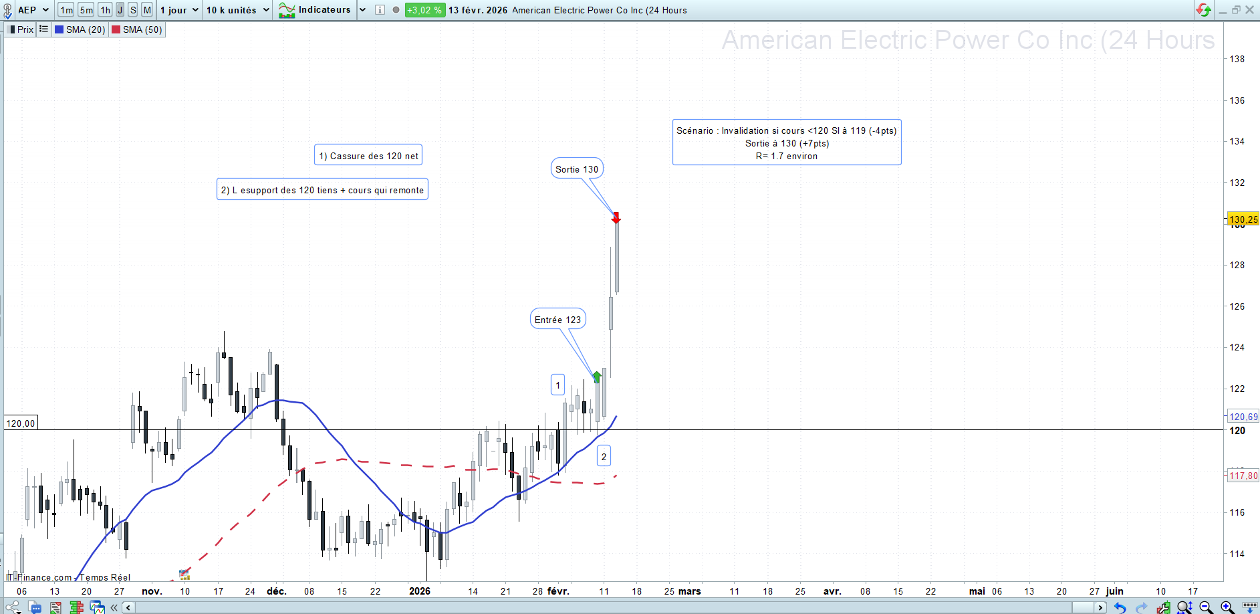Image resolution: width=1260 pixels, height=614 pixels.
Task: Click the red SMA (50) color square
Action: point(116,29)
